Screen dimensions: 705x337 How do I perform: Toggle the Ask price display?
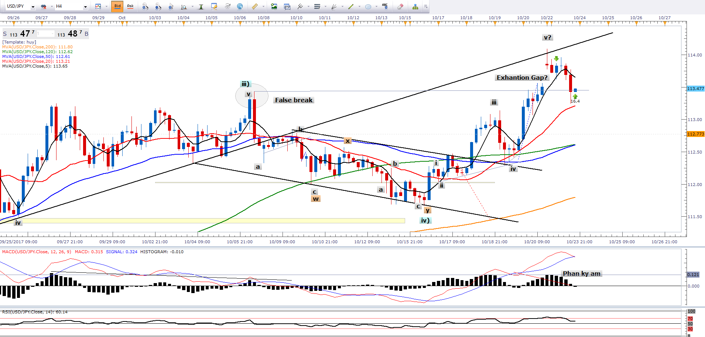tap(130, 6)
